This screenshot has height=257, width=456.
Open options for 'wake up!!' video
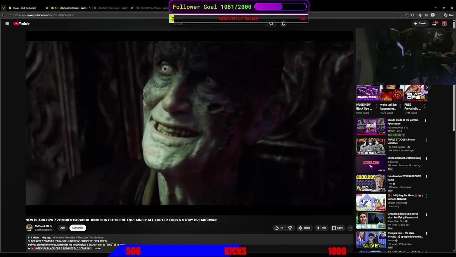[x=400, y=106]
